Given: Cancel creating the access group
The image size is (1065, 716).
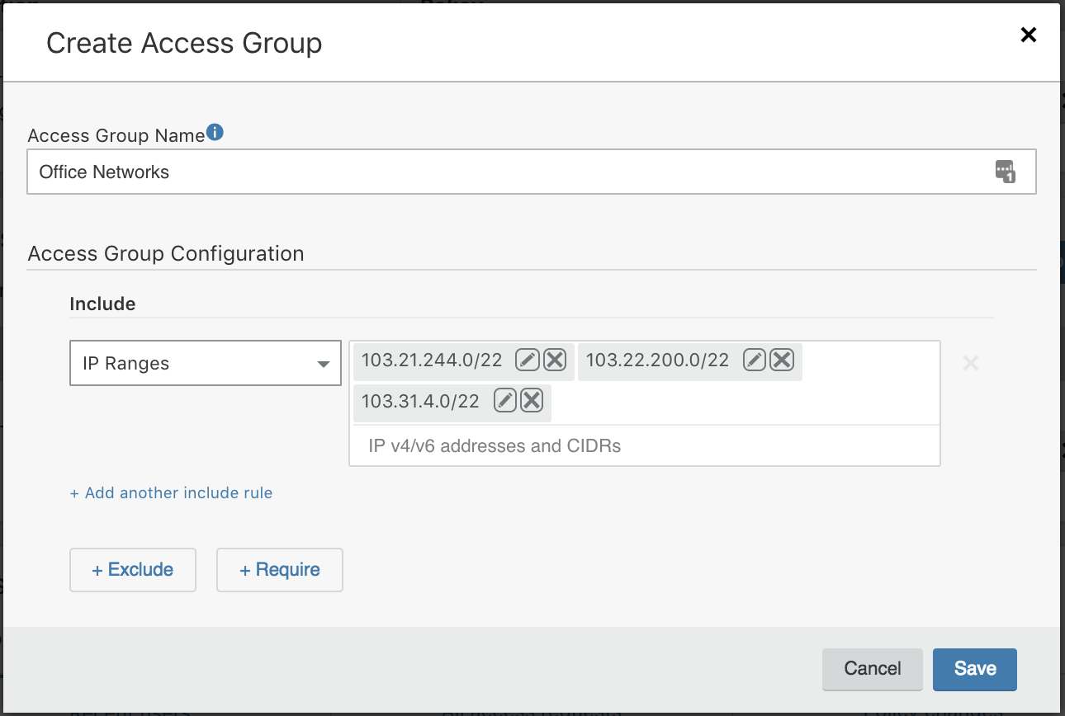Looking at the screenshot, I should pos(873,669).
